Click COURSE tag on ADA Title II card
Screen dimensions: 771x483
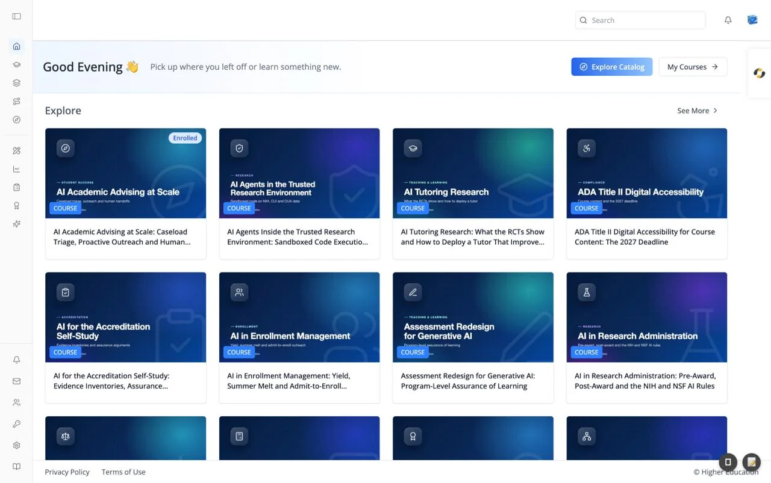click(x=586, y=208)
